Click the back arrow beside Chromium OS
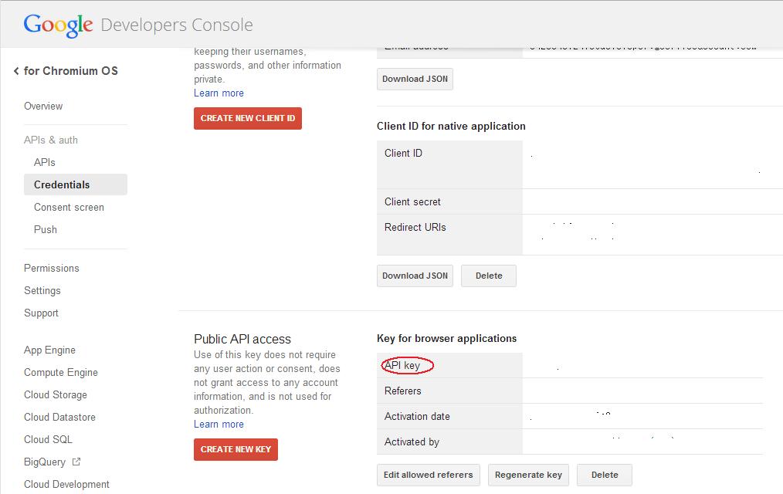 (x=16, y=71)
